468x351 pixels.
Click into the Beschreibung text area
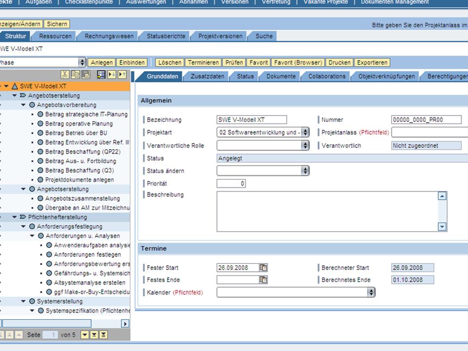point(328,212)
